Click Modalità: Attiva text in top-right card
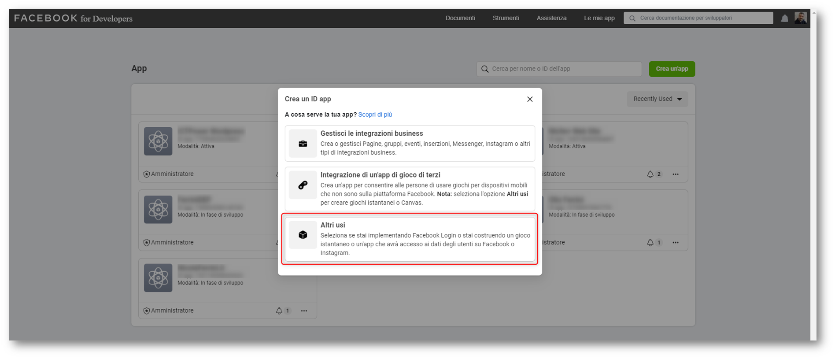Viewport: 835px width, 359px height. [x=567, y=146]
